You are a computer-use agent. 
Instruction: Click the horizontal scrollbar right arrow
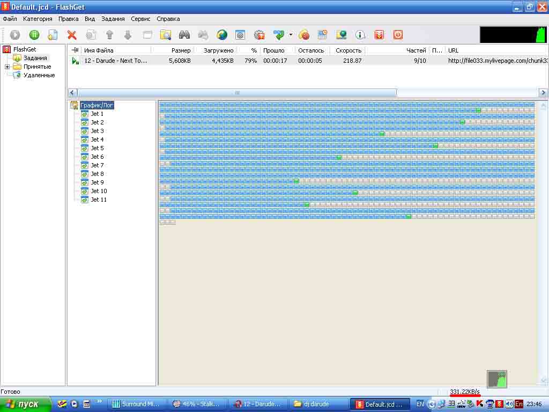543,93
